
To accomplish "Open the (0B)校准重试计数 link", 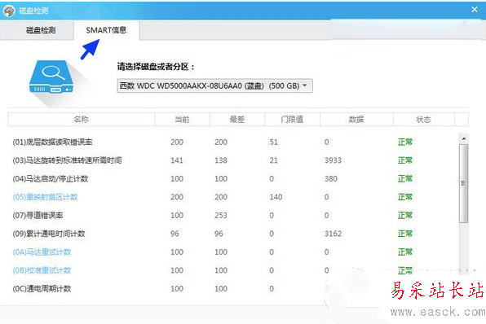I will coord(42,270).
